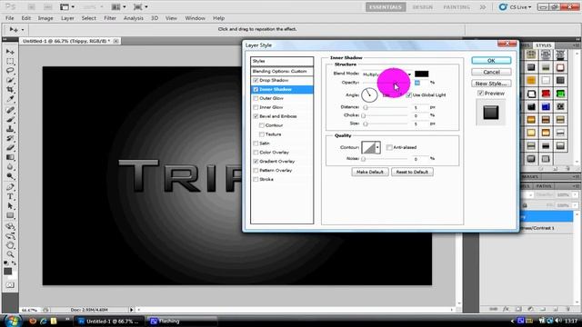The width and height of the screenshot is (582, 327).
Task: Click the Distance slider handle
Action: tap(366, 107)
